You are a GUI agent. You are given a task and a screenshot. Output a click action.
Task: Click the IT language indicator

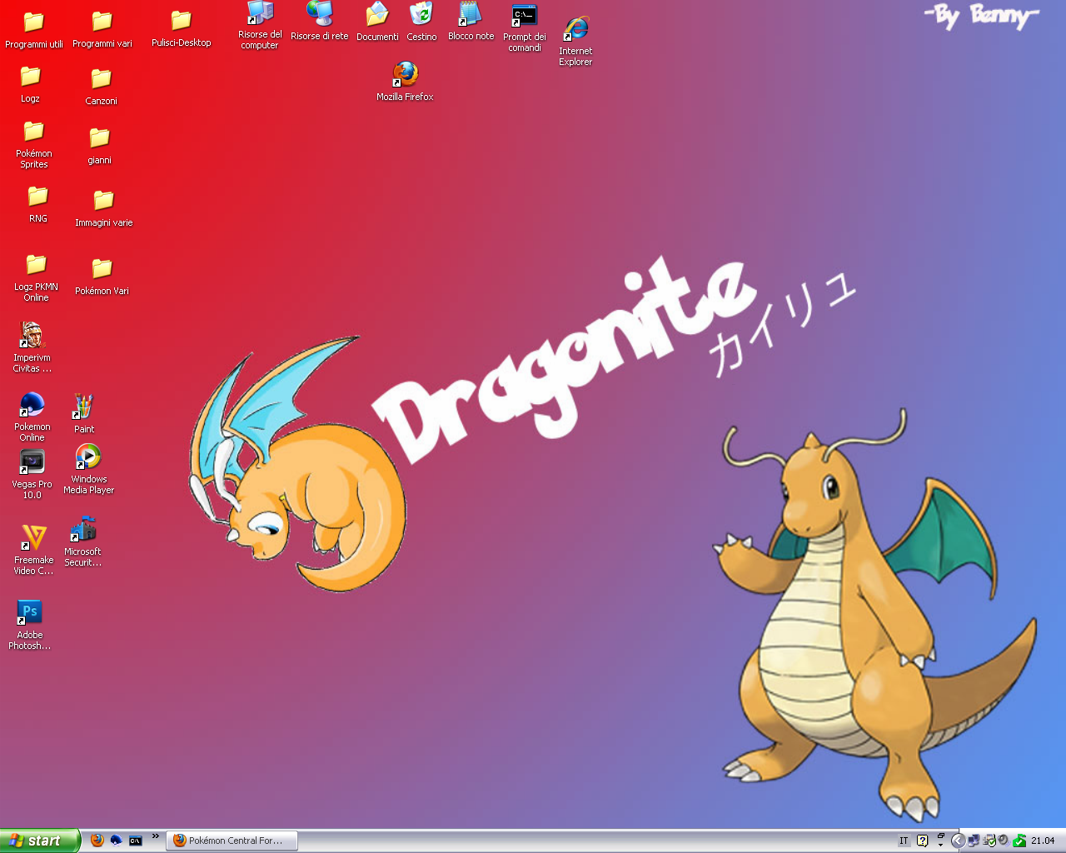(x=904, y=841)
